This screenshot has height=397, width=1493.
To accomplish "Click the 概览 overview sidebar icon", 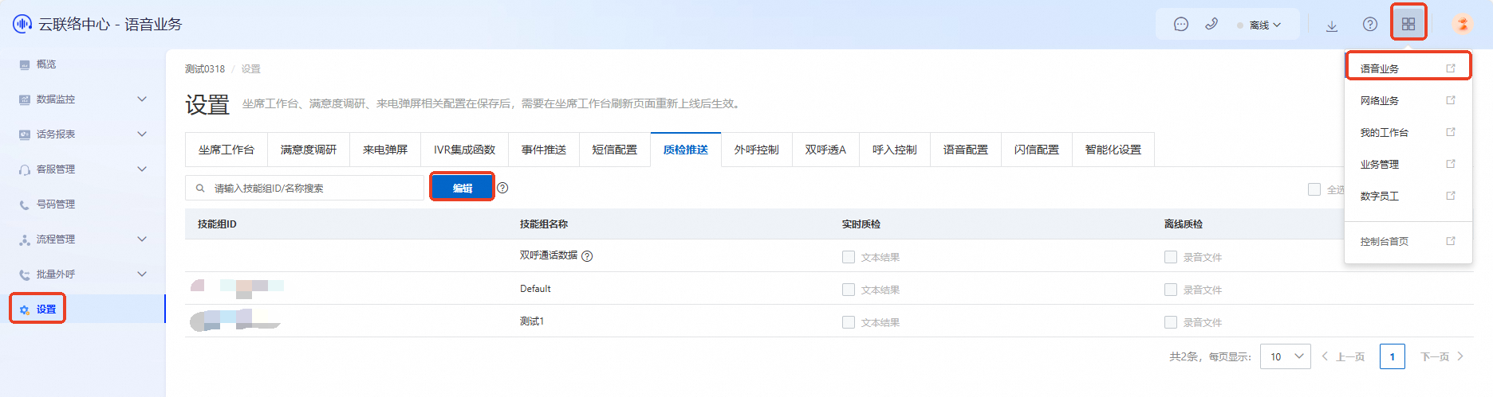I will (x=25, y=64).
